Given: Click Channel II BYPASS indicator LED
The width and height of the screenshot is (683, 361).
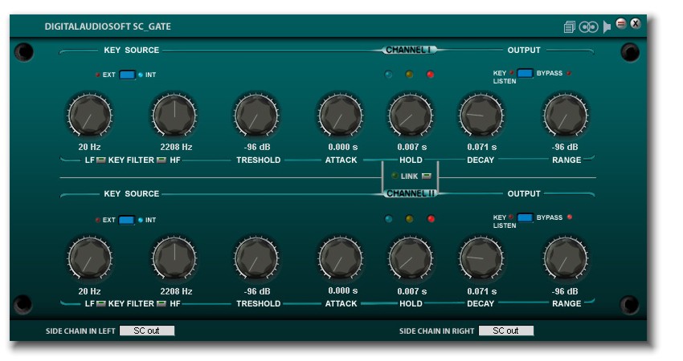Looking at the screenshot, I should (570, 217).
